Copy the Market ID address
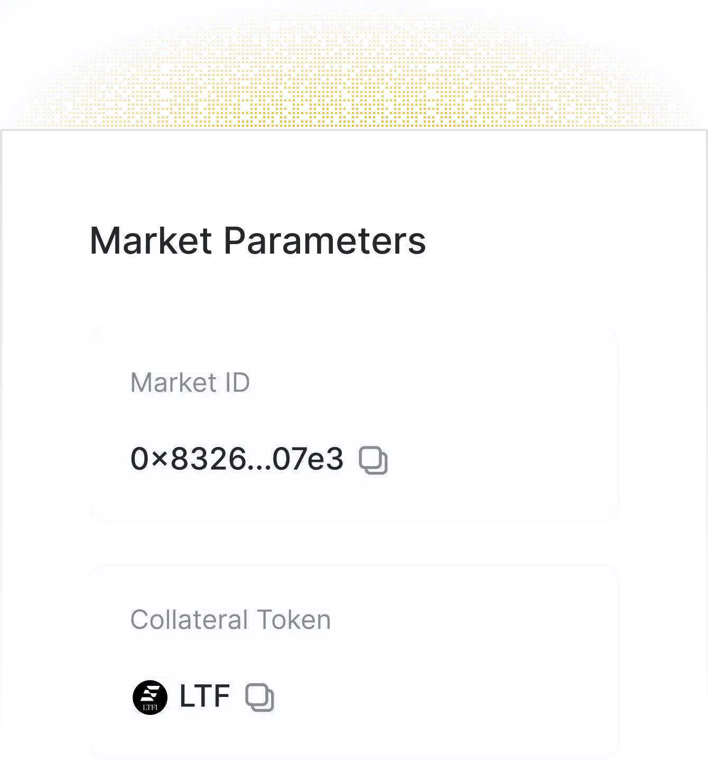 (x=373, y=460)
